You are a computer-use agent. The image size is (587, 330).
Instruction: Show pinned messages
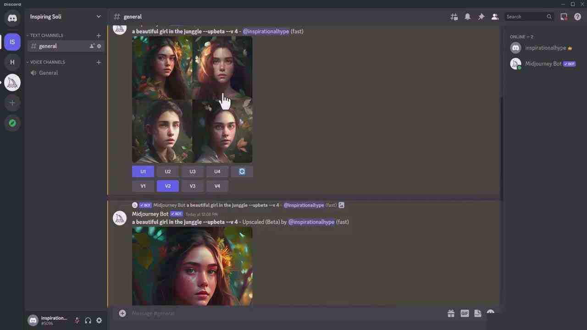pos(481,16)
